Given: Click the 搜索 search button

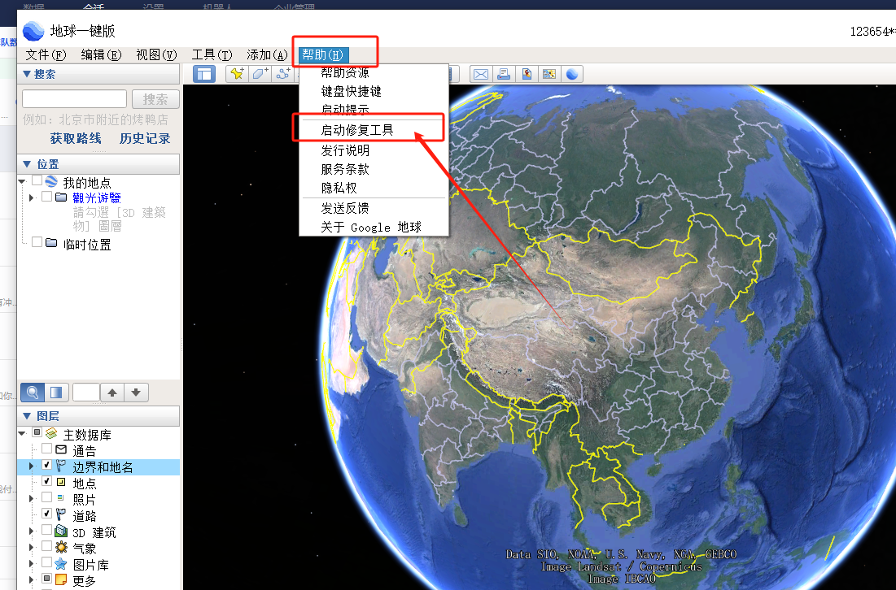Looking at the screenshot, I should click(155, 99).
